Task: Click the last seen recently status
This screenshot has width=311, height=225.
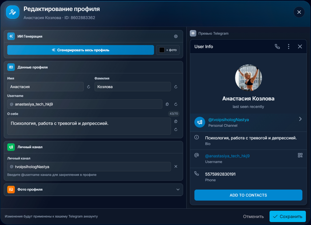Action: (248, 107)
